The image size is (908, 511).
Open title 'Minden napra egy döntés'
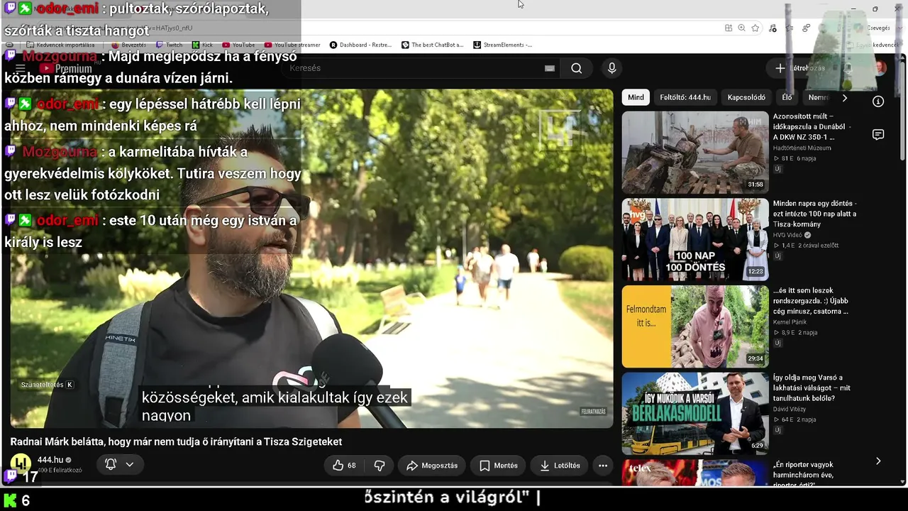(815, 214)
